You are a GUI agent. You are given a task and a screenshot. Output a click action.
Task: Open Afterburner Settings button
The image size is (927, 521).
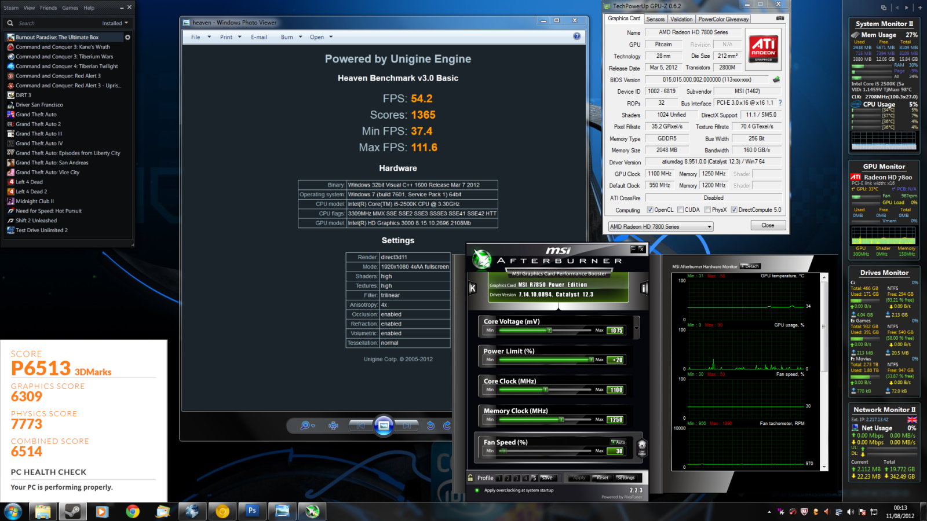point(626,478)
